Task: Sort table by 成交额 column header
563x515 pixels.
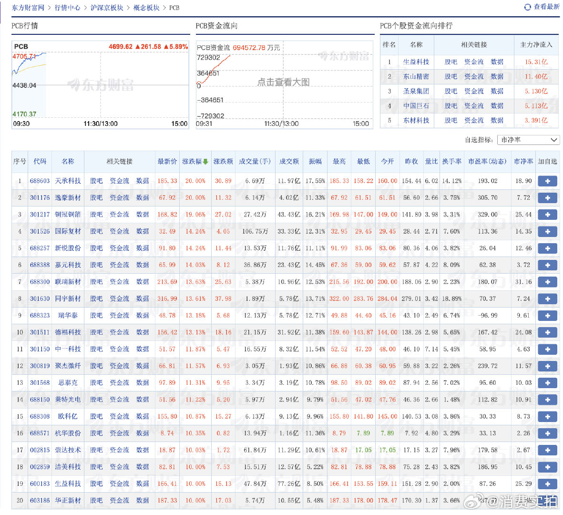Action: (x=289, y=162)
